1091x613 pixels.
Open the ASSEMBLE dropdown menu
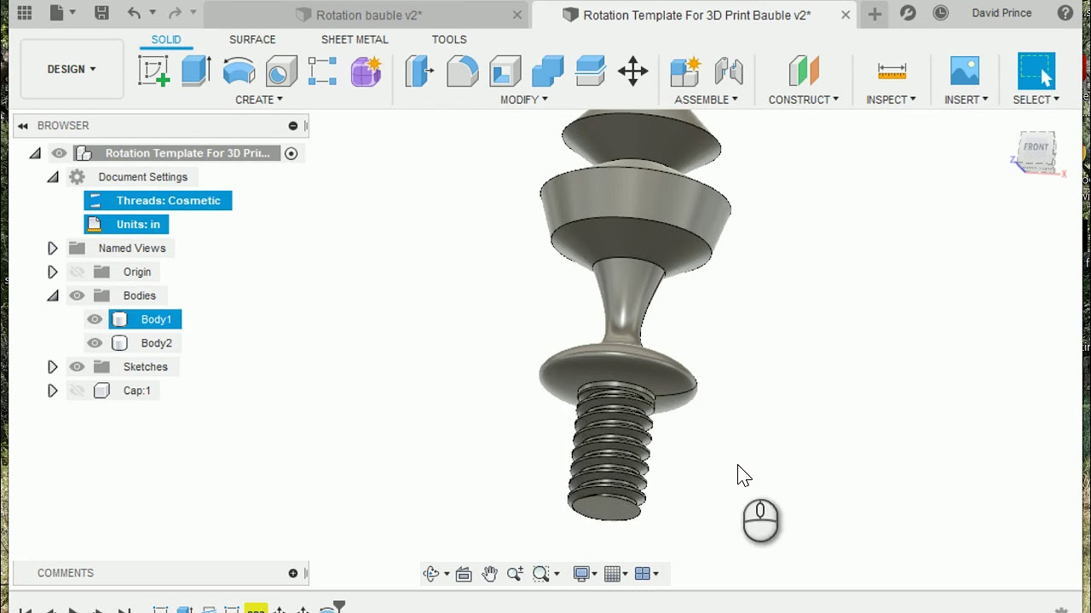pyautogui.click(x=706, y=100)
